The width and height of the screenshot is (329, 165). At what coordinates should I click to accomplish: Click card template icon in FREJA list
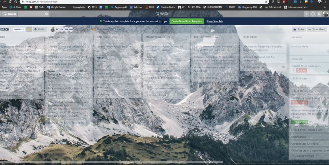click(x=284, y=67)
